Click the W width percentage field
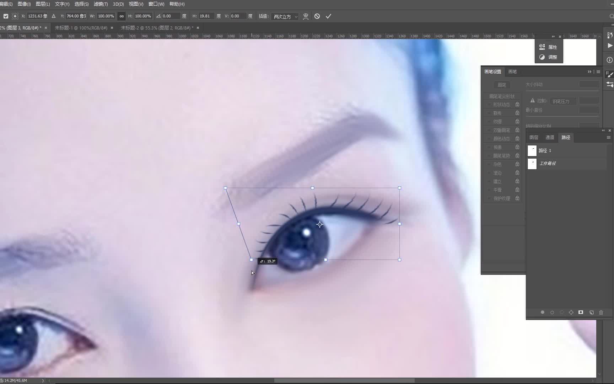Image resolution: width=614 pixels, height=384 pixels. click(x=106, y=16)
